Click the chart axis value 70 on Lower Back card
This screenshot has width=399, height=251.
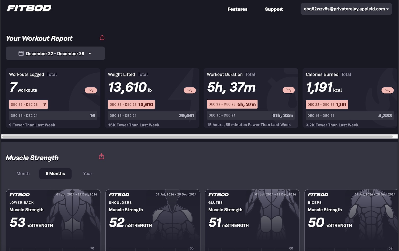(92, 248)
